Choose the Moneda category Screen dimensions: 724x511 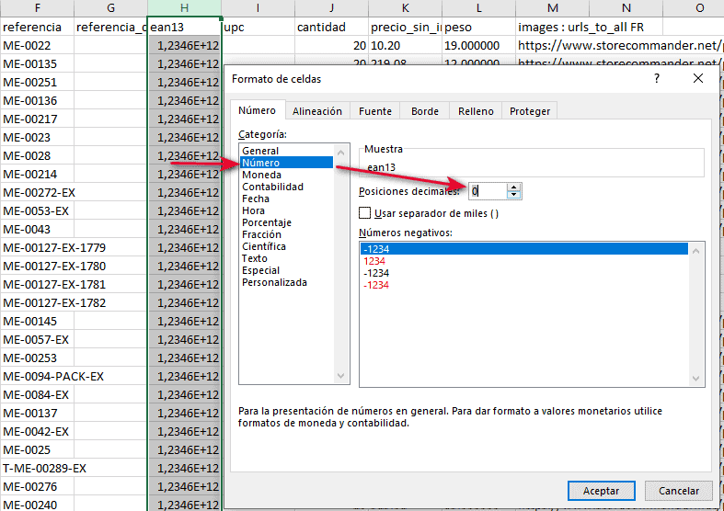point(261,175)
